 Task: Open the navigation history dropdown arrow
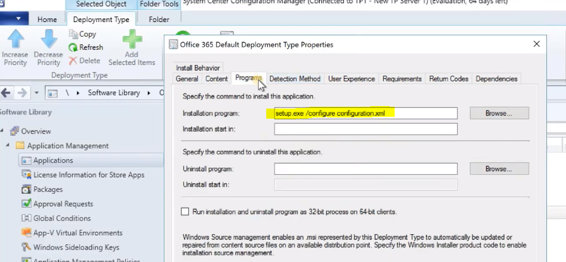(x=37, y=93)
